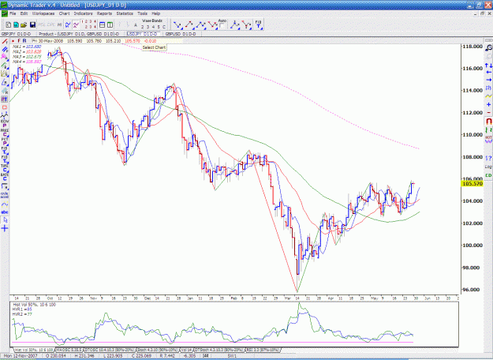Switch to the USDJPY D1 D-D chart tab
Image resolution: width=493 pixels, height=360 pixels.
143,34
